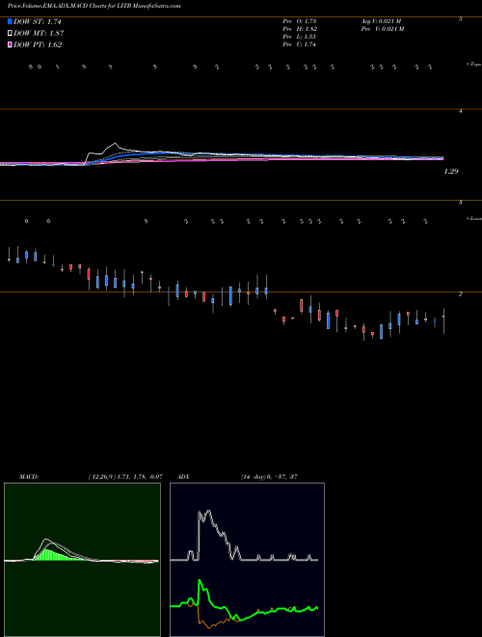Screen dimensions: 482x637
Task: Click the ADX parameters '(14 day) 0, +37, -37'
Action: click(x=269, y=477)
